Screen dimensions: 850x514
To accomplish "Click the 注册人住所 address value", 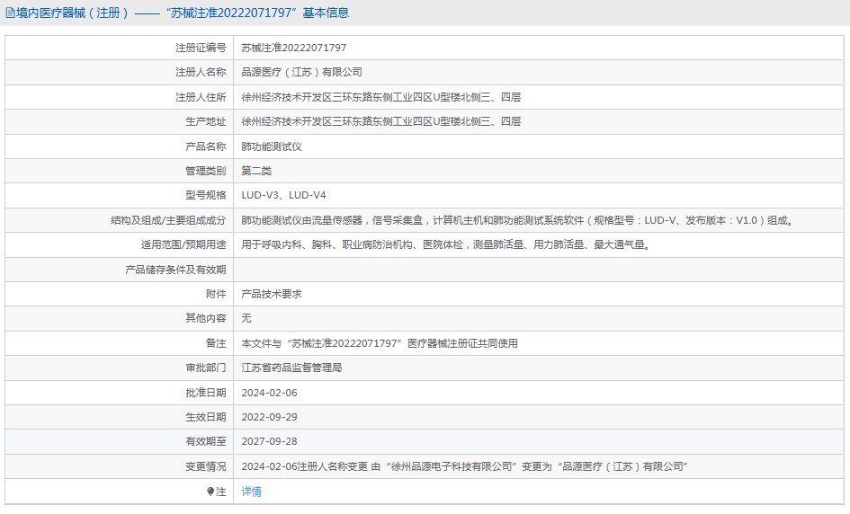I will pyautogui.click(x=381, y=97).
